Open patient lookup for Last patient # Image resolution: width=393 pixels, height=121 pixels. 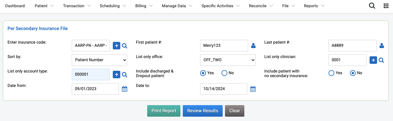(x=382, y=46)
